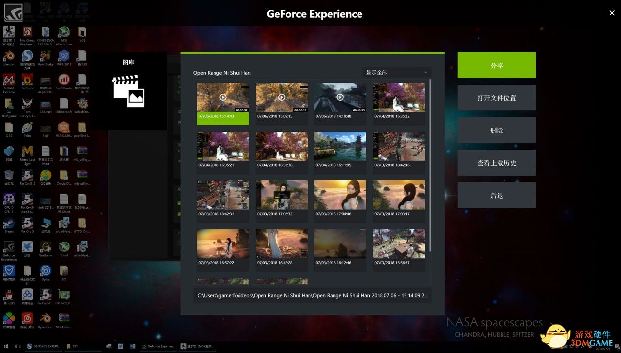This screenshot has height=353, width=621.
Task: Select screenshot dated 07/03/2018 18:42:31
Action: coord(223,201)
